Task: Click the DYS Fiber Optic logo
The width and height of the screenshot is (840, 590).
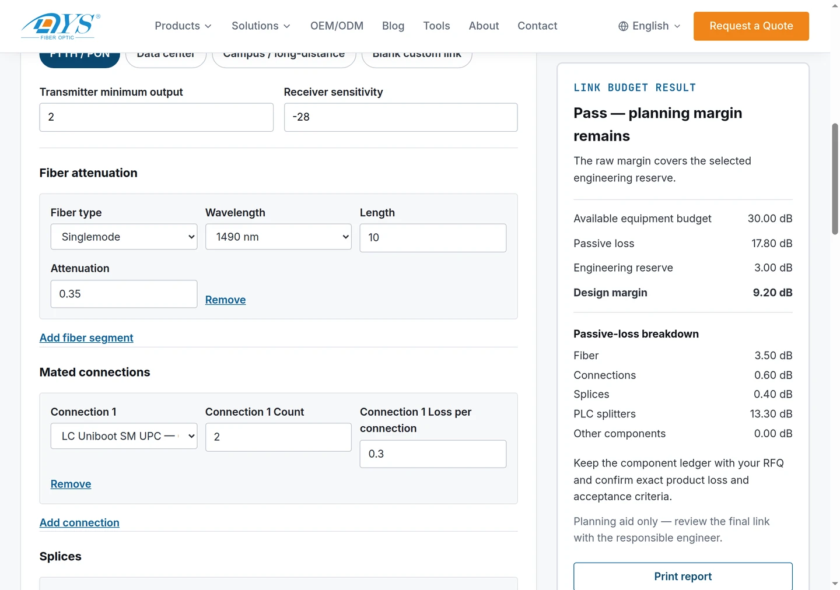Action: click(x=61, y=26)
